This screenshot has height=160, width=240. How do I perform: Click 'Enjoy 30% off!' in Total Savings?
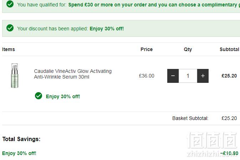[x=19, y=153]
